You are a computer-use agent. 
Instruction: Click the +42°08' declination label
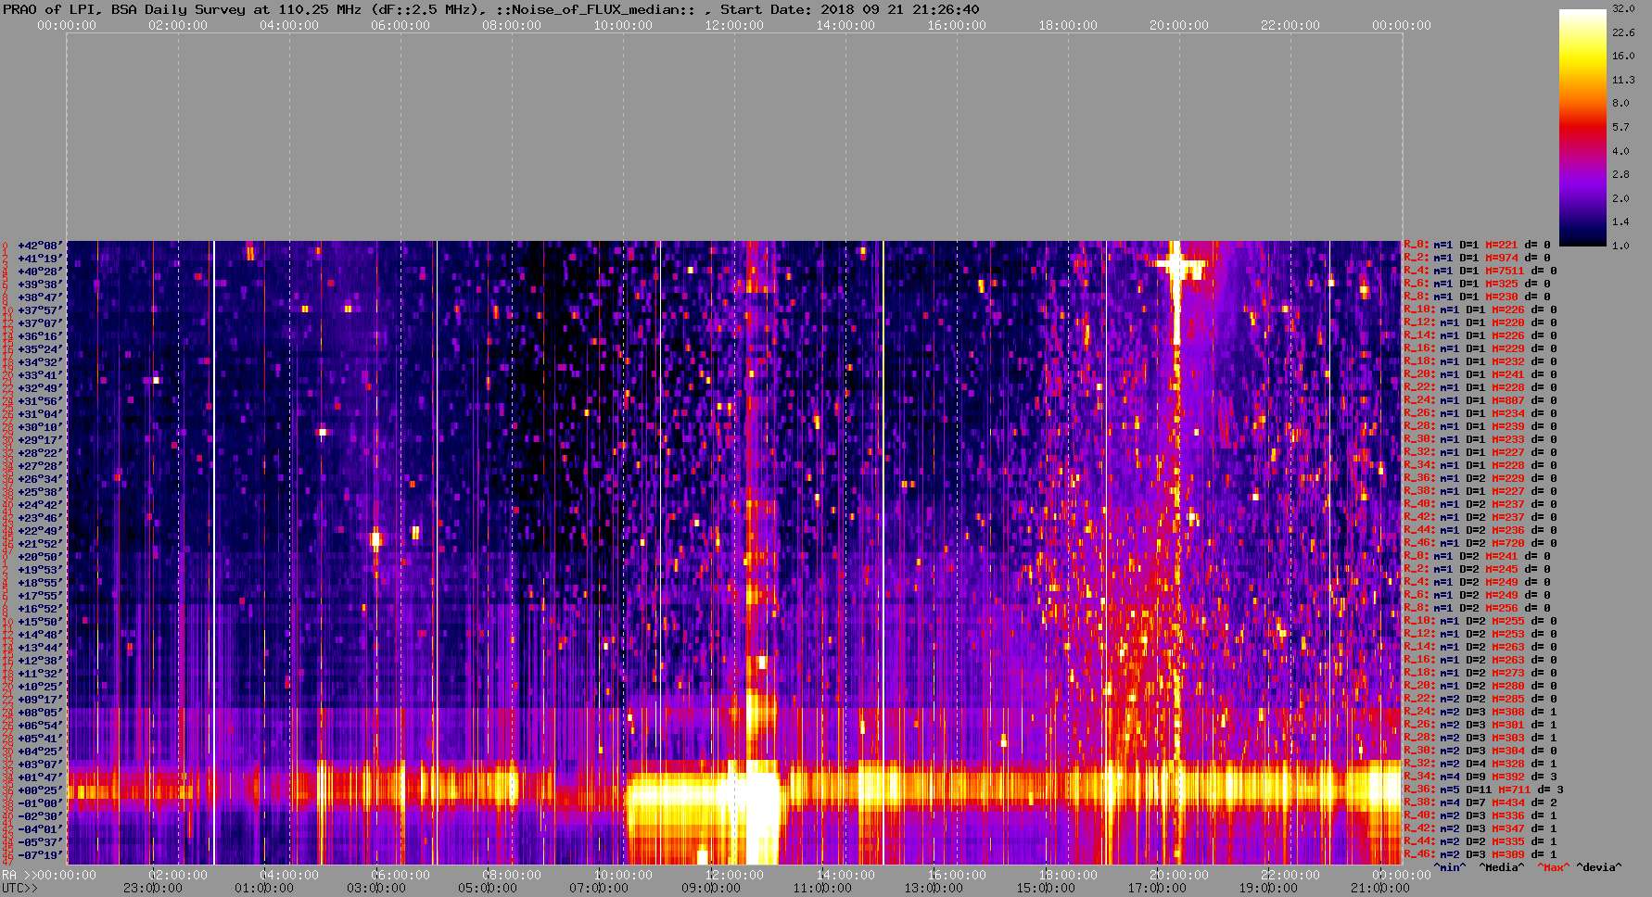[x=40, y=246]
